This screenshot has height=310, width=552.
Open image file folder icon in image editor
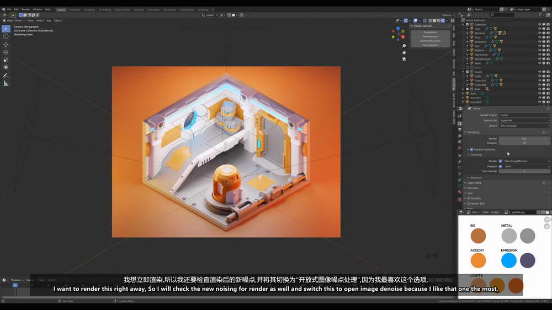(x=547, y=212)
